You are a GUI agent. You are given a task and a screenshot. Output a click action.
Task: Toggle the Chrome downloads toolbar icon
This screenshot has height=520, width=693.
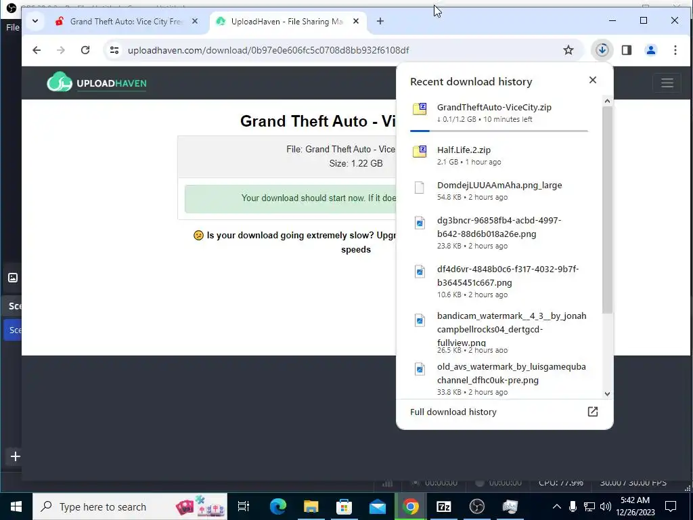(x=602, y=50)
